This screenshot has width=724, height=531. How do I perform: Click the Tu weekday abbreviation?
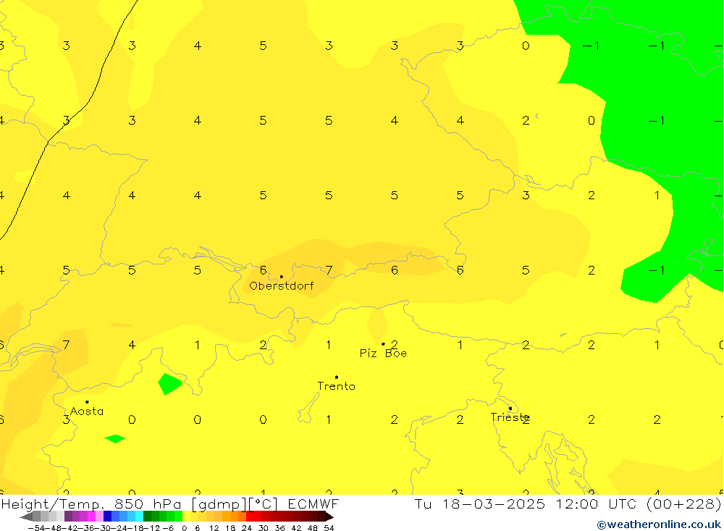coord(424,503)
